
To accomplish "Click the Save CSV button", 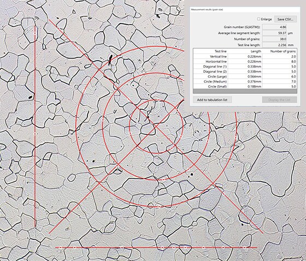I will tap(285, 19).
